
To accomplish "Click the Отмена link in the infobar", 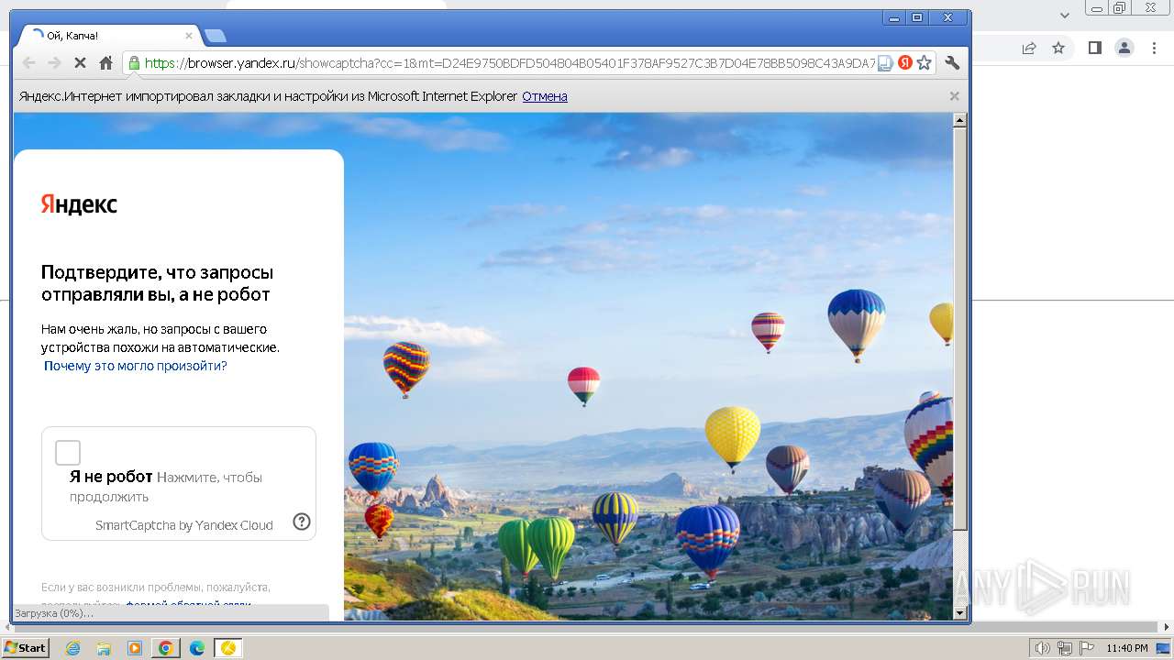I will point(545,96).
